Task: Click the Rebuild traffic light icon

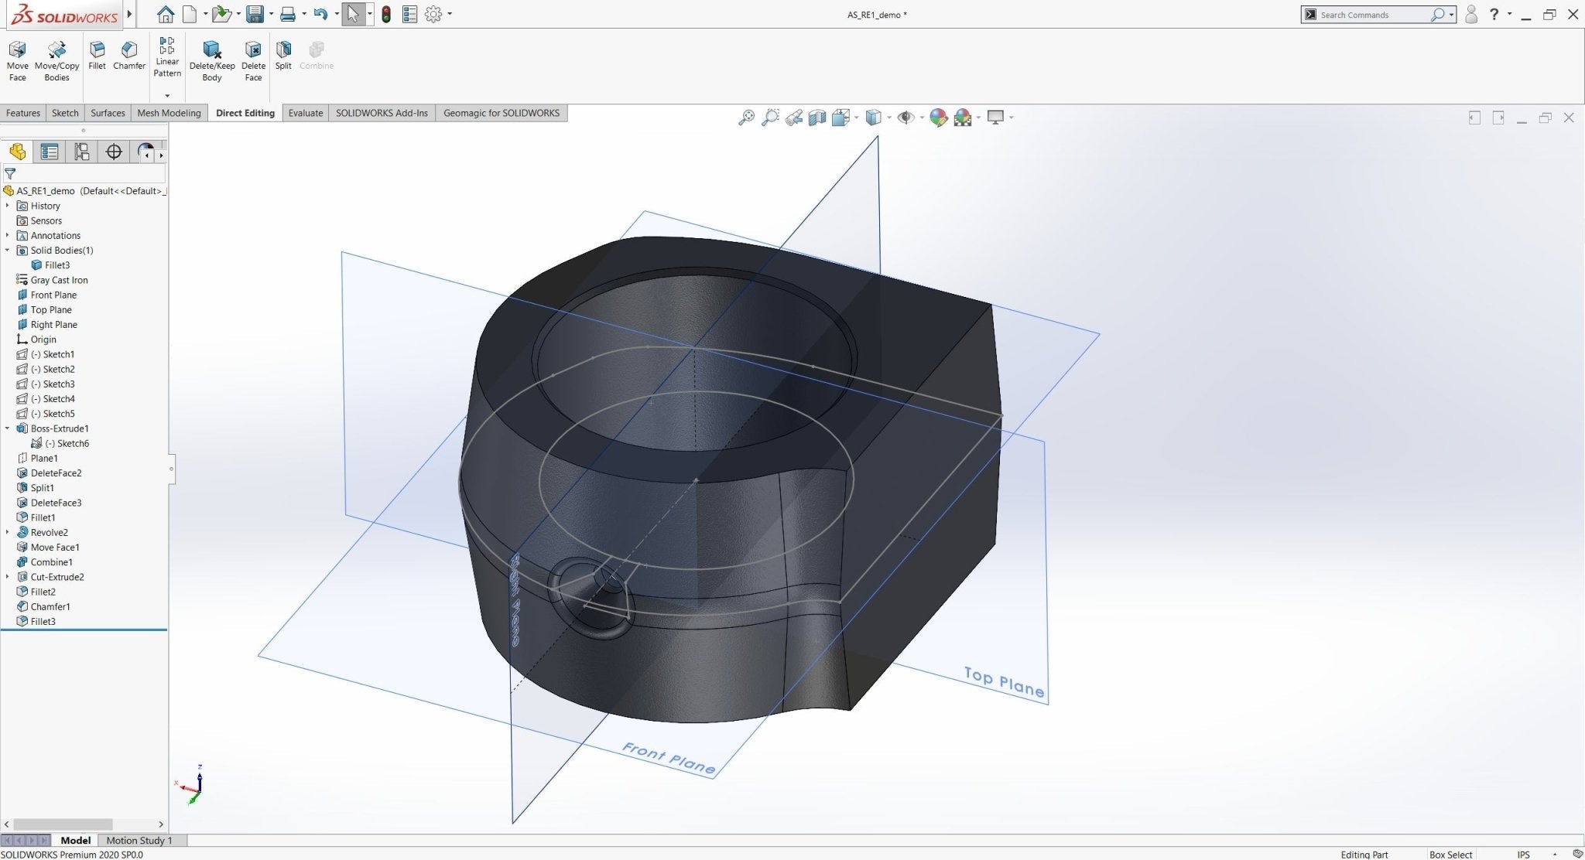Action: pos(386,14)
